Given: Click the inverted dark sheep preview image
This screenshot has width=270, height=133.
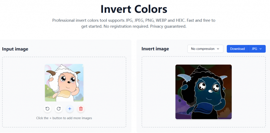Looking at the screenshot, I should pos(203,92).
